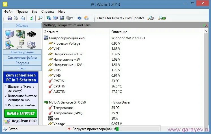211x134 pixels.
Task: Select the Напряжение +5V row
Action: (123, 60)
